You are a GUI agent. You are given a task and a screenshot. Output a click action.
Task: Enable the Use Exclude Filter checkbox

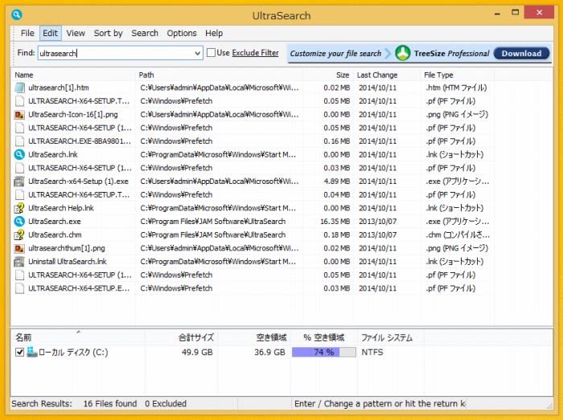pyautogui.click(x=212, y=53)
